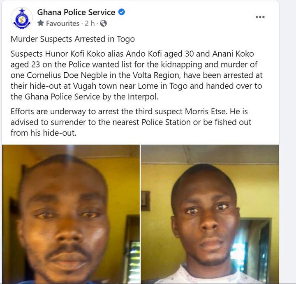The height and width of the screenshot is (284, 296).
Task: Click the paragraph about third suspect Morris Etse
Action: [x=131, y=122]
